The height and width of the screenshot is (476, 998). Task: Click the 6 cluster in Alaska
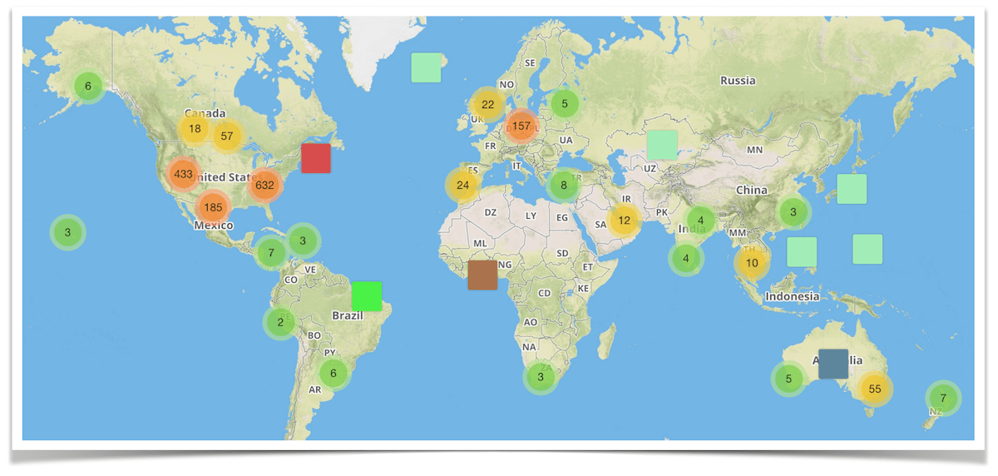point(88,86)
